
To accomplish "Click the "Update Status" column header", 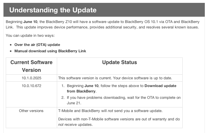I will pyautogui.click(x=119, y=62).
